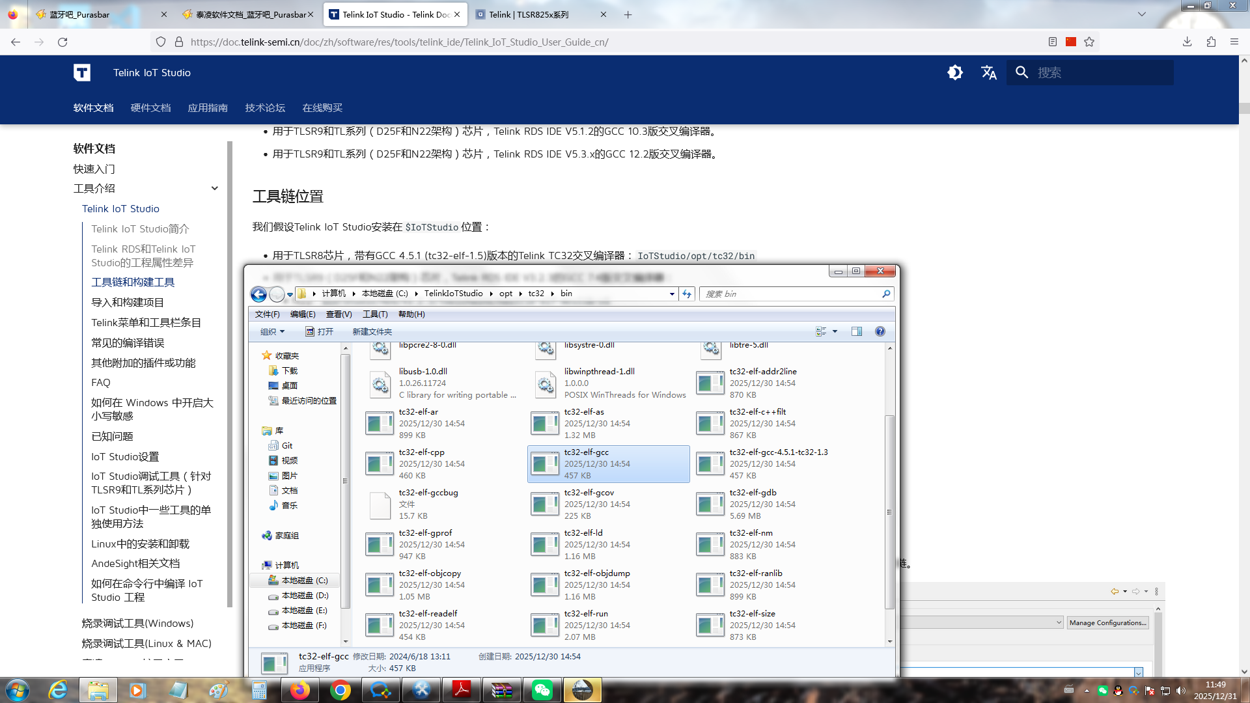The height and width of the screenshot is (703, 1250).
Task: Click the Telink logo in header
Action: tap(82, 73)
